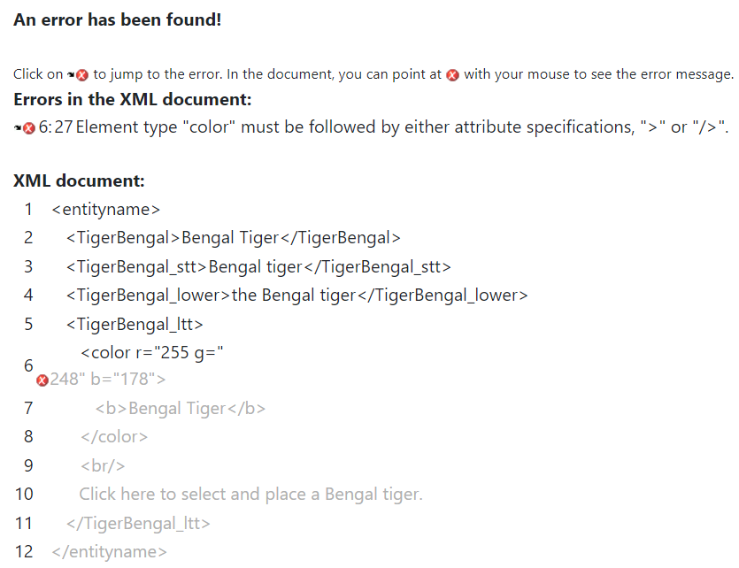Click the closing entityname tag on line 12
Viewport: 739px width, 568px height.
coord(109,551)
